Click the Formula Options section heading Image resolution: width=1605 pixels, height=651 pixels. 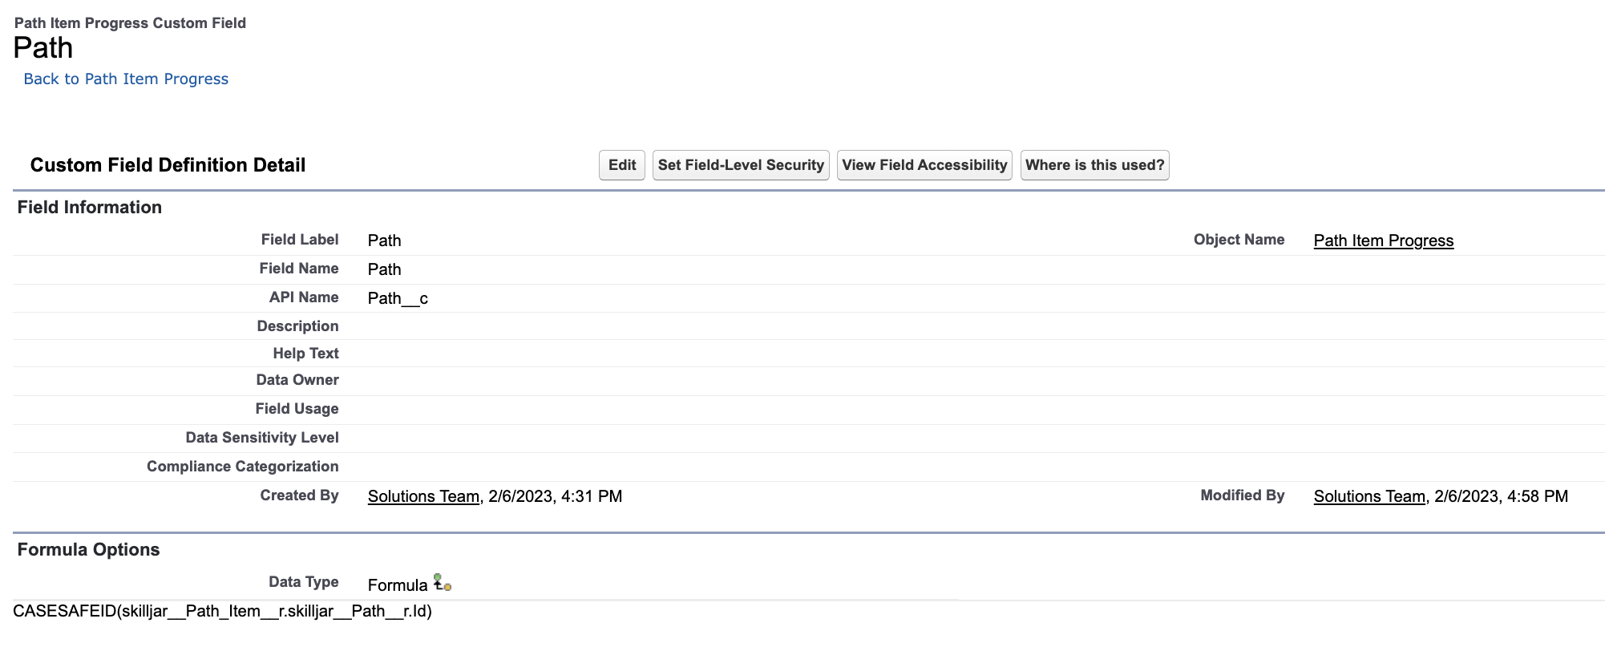coord(88,550)
